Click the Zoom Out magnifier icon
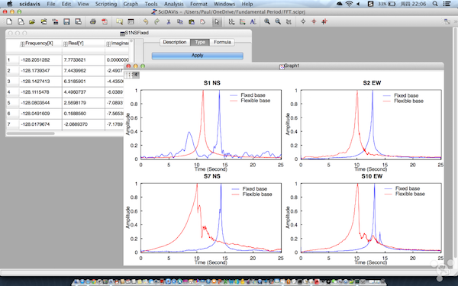Image resolution: width=458 pixels, height=286 pixels. [278, 21]
